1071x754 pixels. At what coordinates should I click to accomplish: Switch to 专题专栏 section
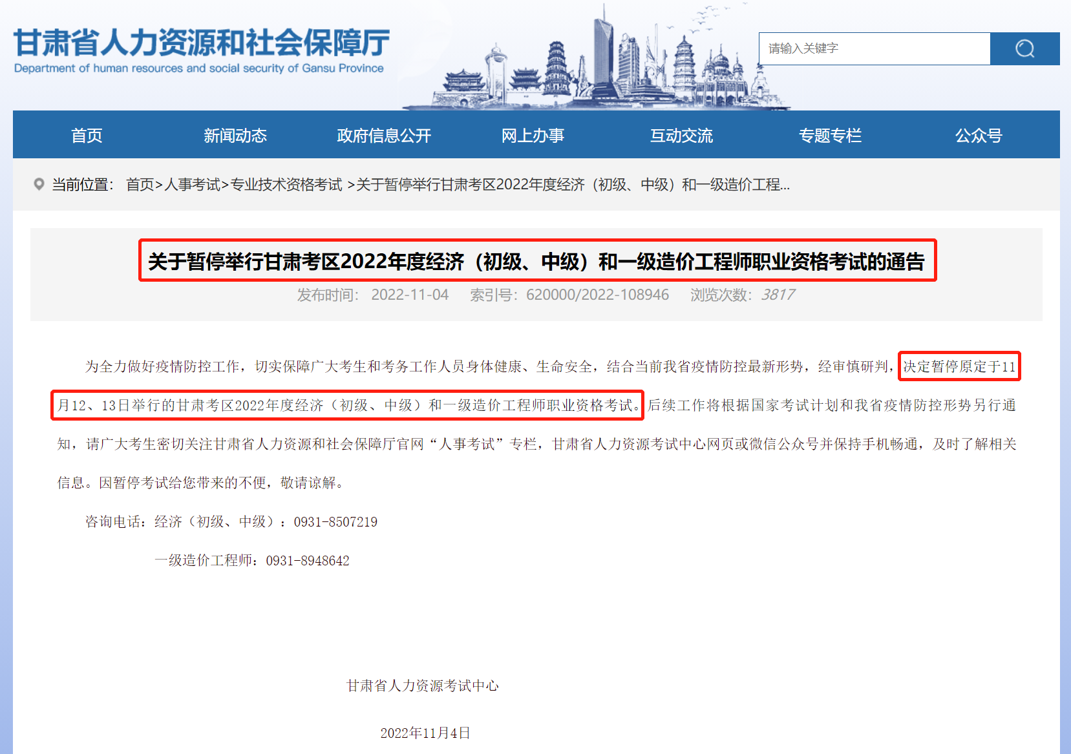tap(830, 136)
